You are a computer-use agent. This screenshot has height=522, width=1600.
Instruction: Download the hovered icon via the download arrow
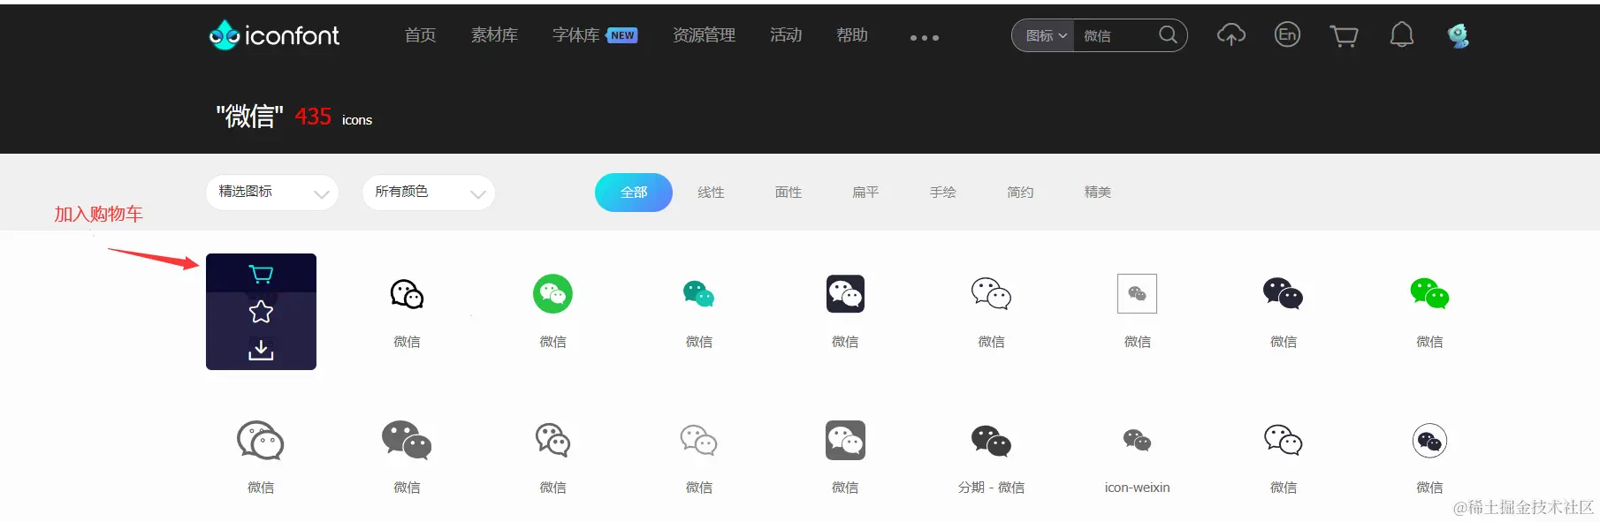tap(261, 350)
